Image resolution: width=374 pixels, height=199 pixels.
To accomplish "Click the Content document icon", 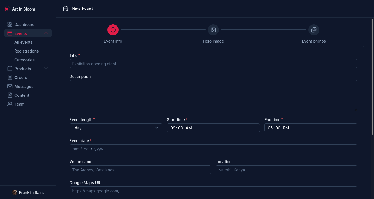I will tap(10, 95).
